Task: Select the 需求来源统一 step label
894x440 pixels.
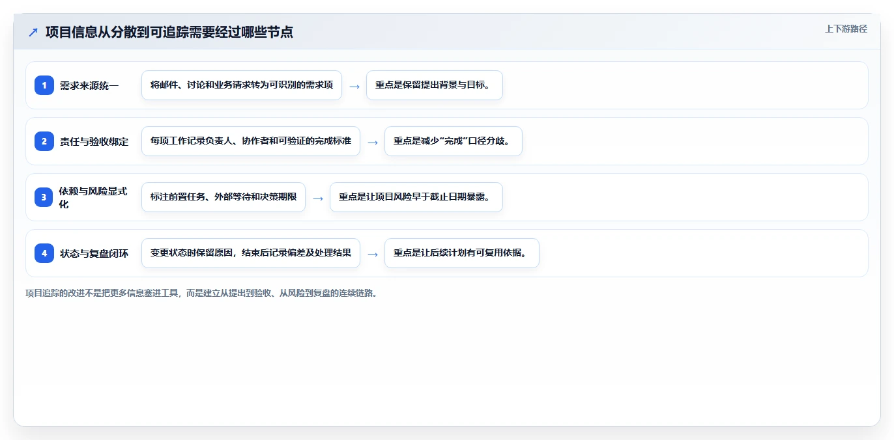Action: [89, 85]
